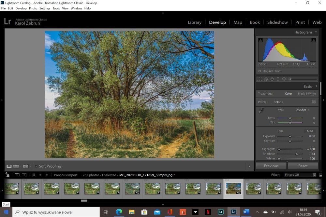Switch to the Slideshow module
The height and width of the screenshot is (217, 326).
click(x=277, y=22)
